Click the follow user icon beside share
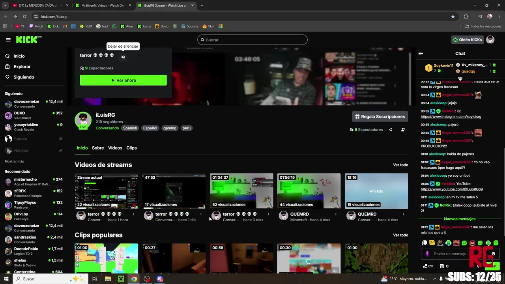The image size is (505, 284). pos(403,130)
